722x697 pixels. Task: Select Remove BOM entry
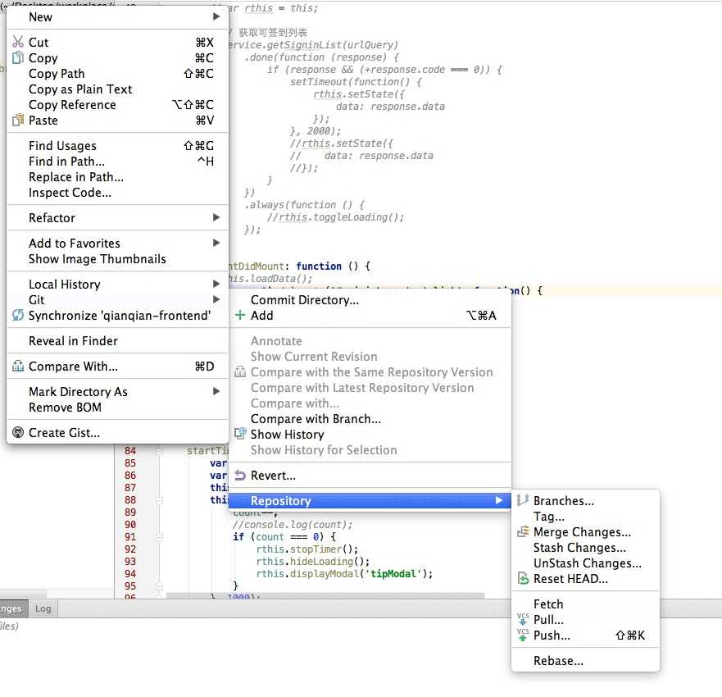pyautogui.click(x=117, y=408)
